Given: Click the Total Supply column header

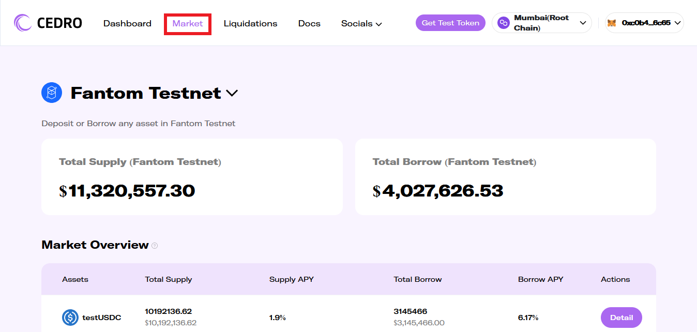Looking at the screenshot, I should [169, 279].
